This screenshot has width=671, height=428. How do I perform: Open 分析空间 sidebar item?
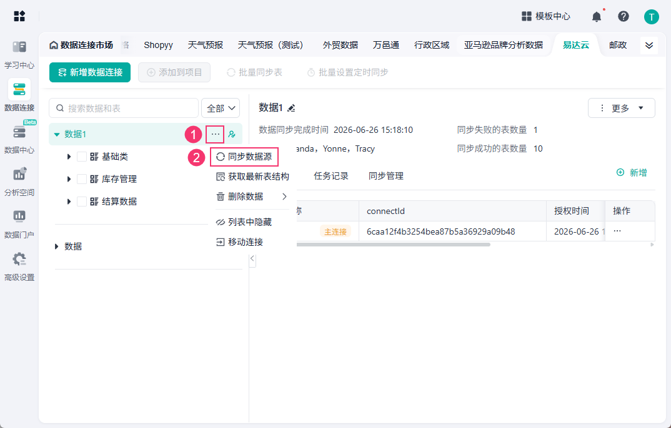pos(19,181)
